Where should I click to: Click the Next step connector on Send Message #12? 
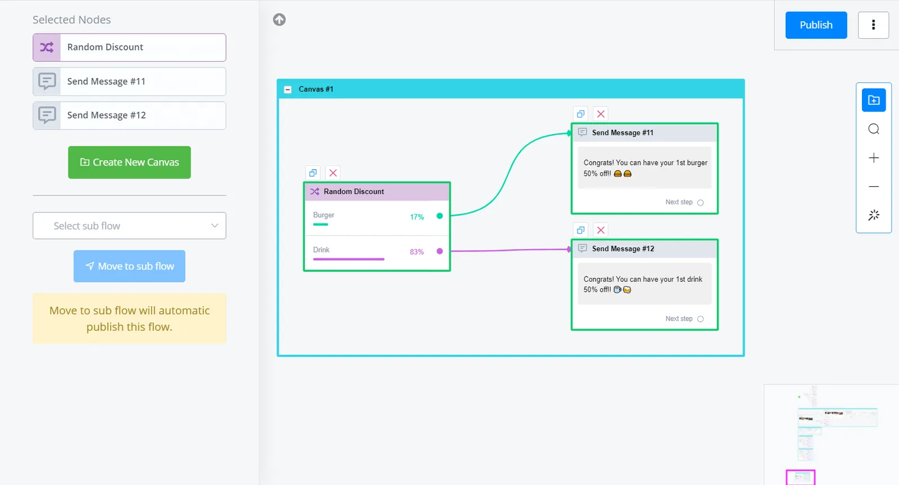click(700, 319)
